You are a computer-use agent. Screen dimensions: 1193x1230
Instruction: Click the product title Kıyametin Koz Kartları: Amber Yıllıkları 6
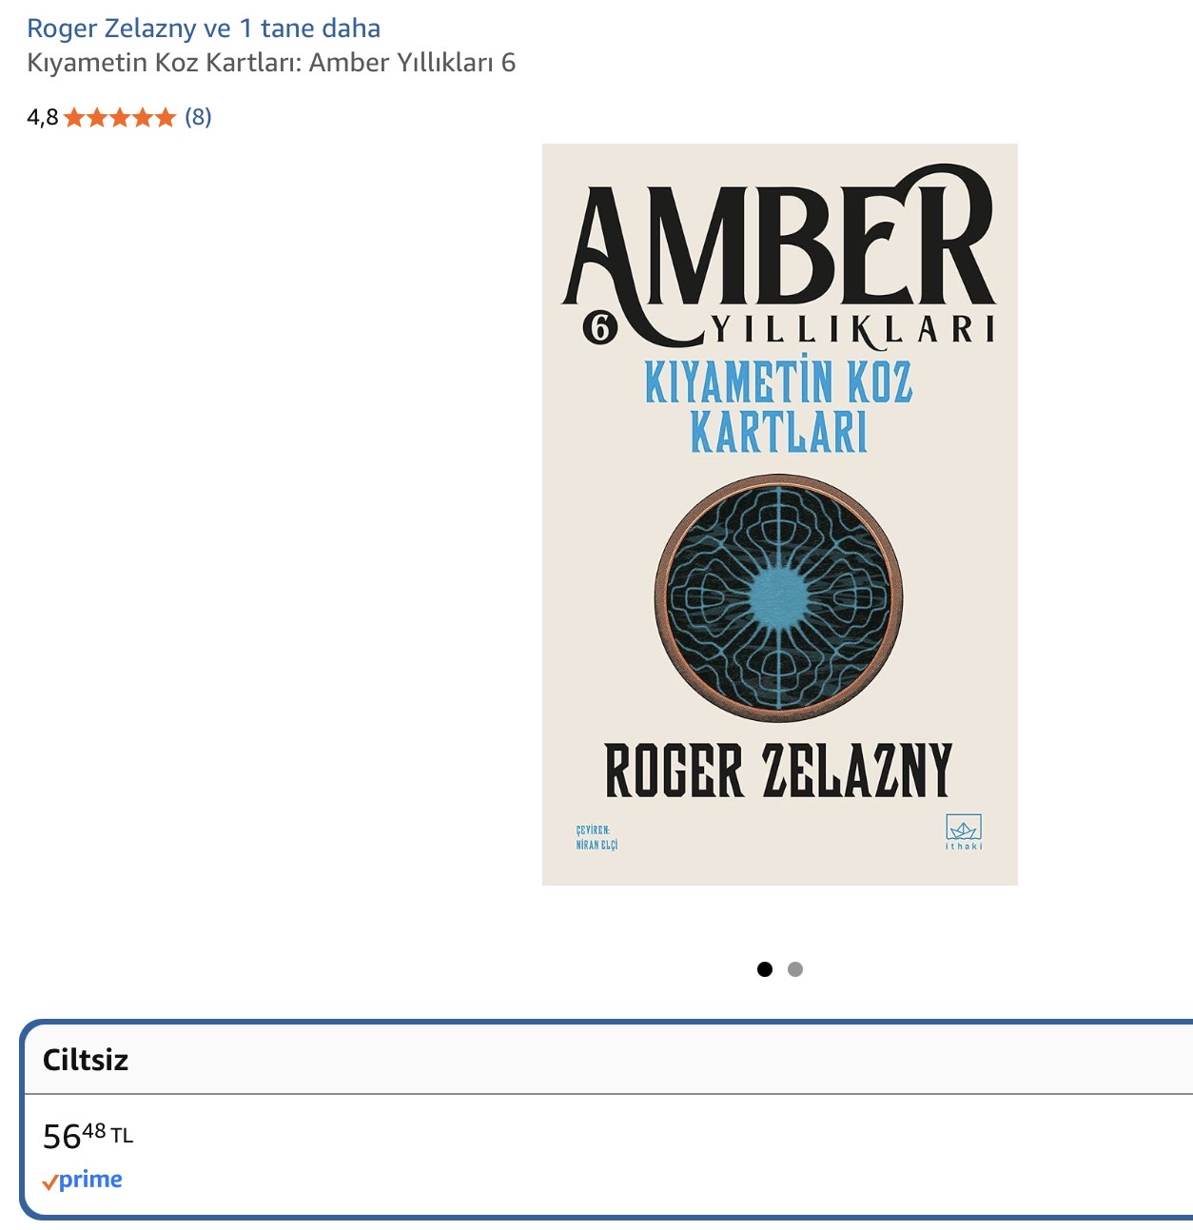point(271,63)
